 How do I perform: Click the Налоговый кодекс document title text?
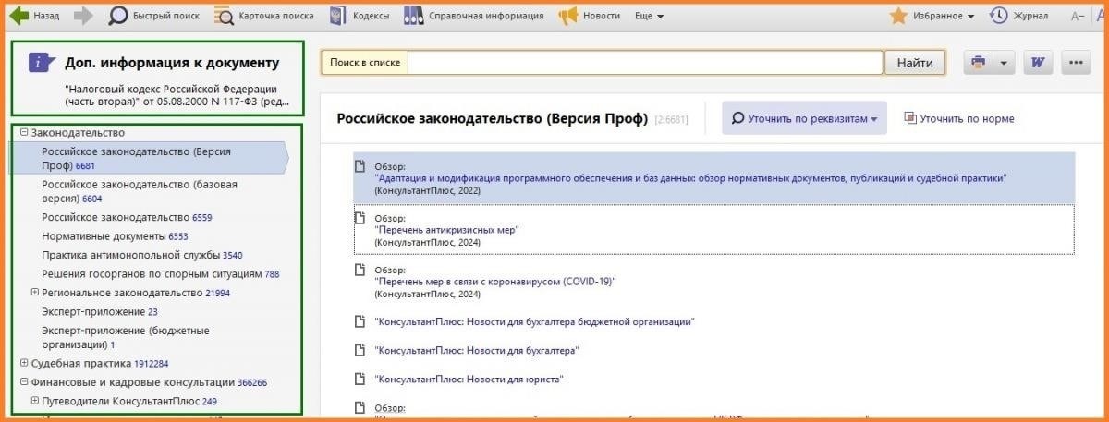point(177,95)
